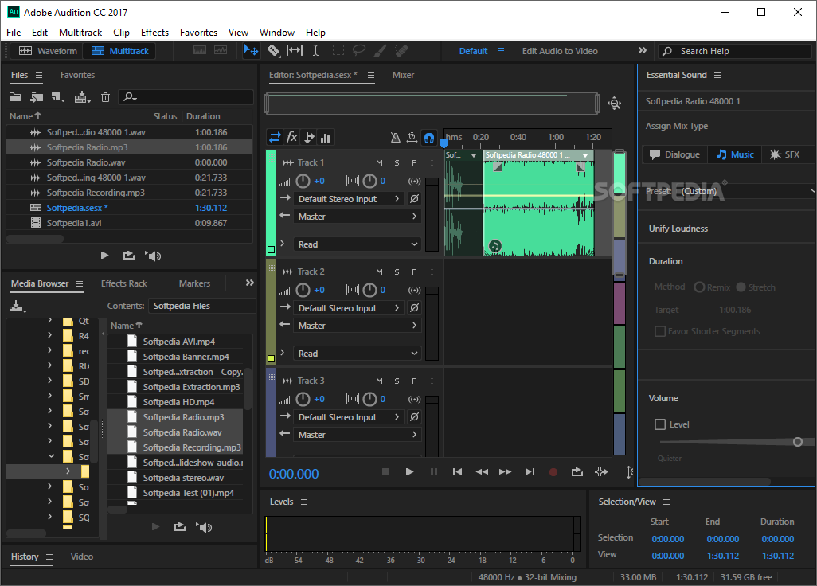
Task: Select the Razor tool in toolbar
Action: (273, 51)
